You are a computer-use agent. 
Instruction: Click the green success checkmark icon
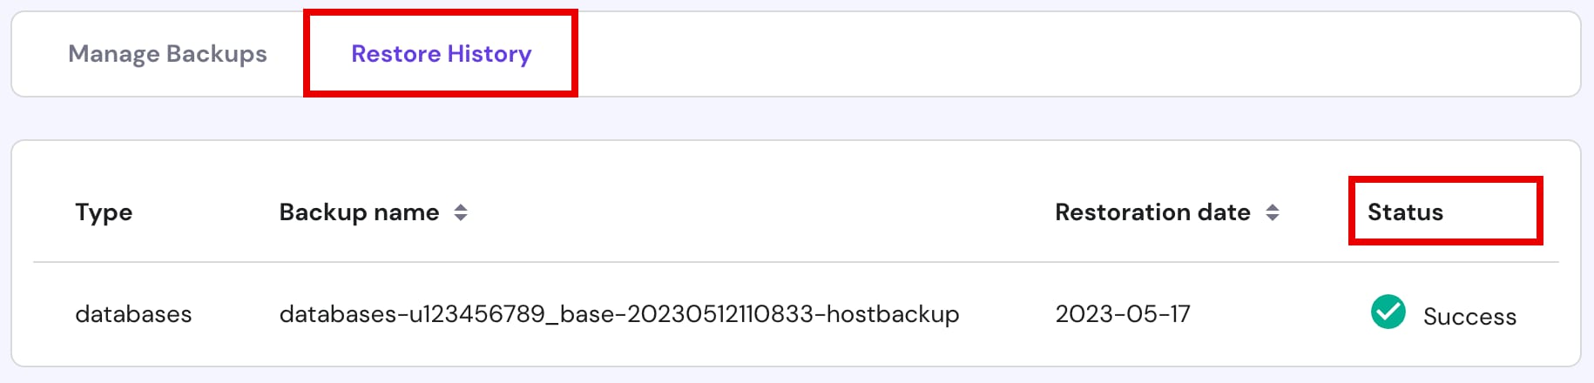[1388, 312]
